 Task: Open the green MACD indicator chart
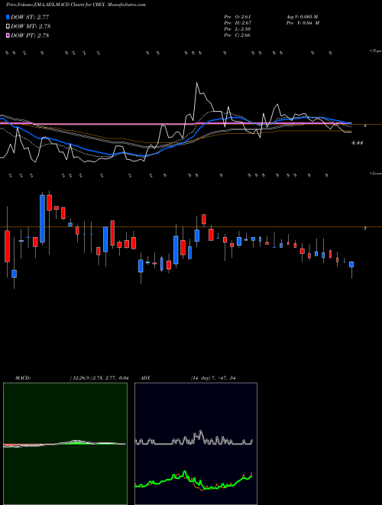click(65, 444)
